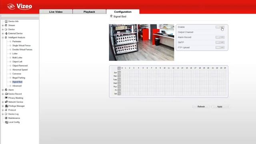256x144 pixels.
Task: Select the Device folder icon
Action: [6, 29]
